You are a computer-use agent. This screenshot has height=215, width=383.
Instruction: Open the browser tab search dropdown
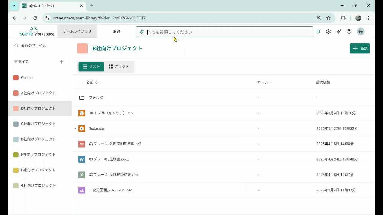[14, 6]
